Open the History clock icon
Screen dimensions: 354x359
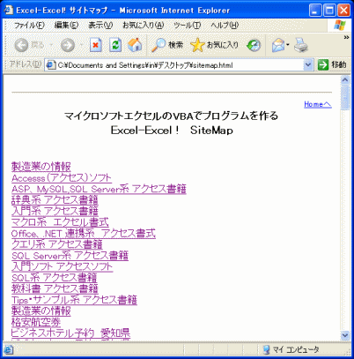pyautogui.click(x=254, y=45)
